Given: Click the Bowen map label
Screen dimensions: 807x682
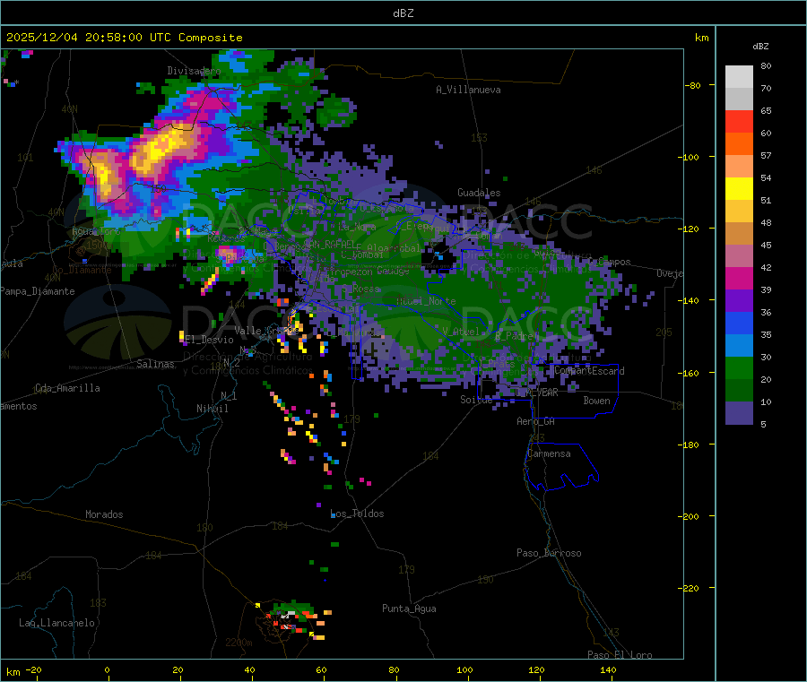Looking at the screenshot, I should 596,400.
